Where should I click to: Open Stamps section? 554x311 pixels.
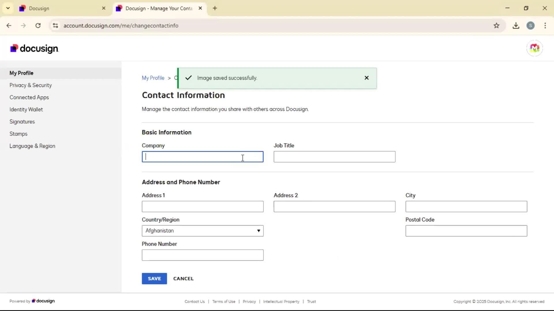point(18,134)
